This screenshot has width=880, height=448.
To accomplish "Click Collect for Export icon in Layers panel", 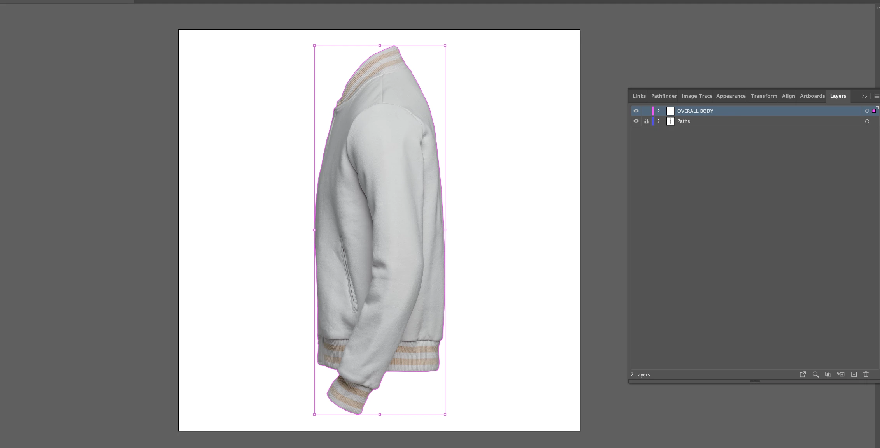I will (x=803, y=374).
